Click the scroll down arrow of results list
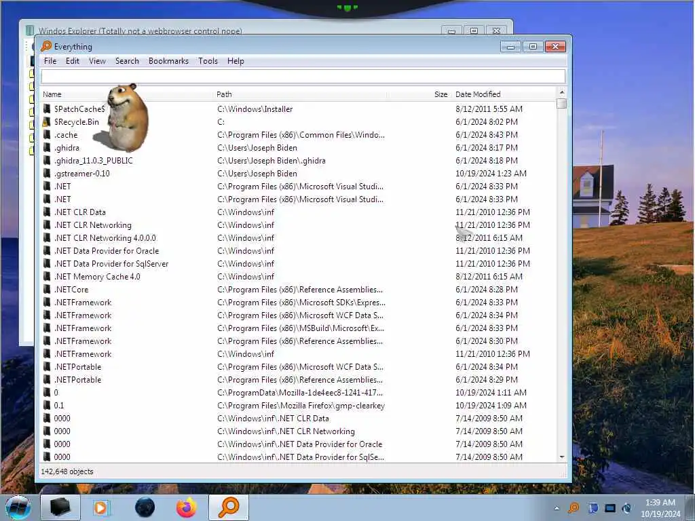Image resolution: width=695 pixels, height=521 pixels. coord(561,457)
